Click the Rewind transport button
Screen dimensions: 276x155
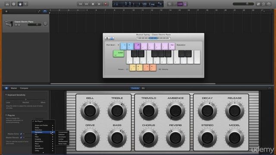[x=80, y=4]
